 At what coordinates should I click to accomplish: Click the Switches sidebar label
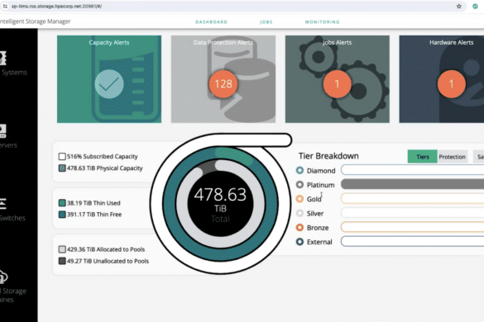[12, 218]
